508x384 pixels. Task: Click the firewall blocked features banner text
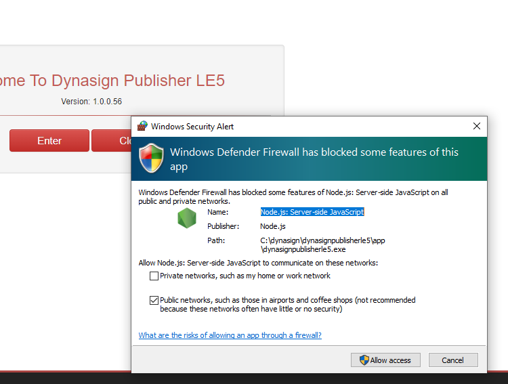[314, 158]
